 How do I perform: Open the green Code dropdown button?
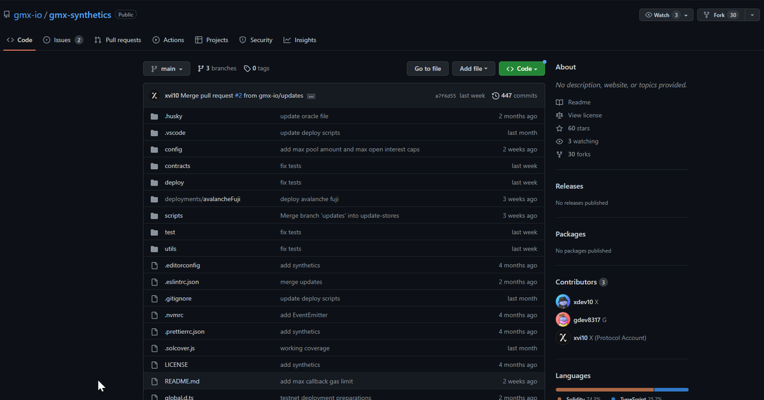(x=522, y=69)
